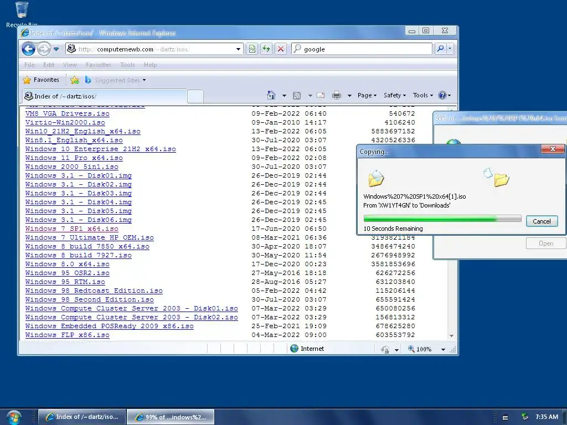Close the Copying dialog with red X
The width and height of the screenshot is (567, 425).
(553, 149)
